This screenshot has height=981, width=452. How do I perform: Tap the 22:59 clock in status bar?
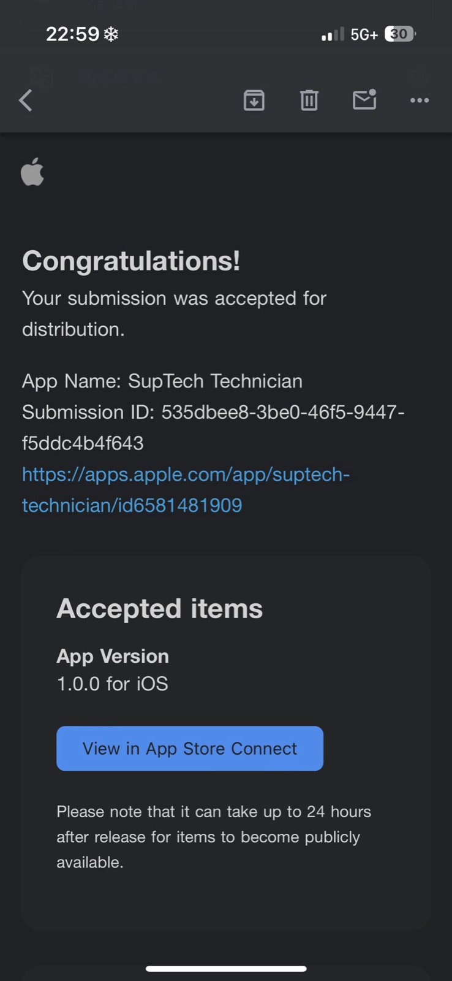pos(72,34)
